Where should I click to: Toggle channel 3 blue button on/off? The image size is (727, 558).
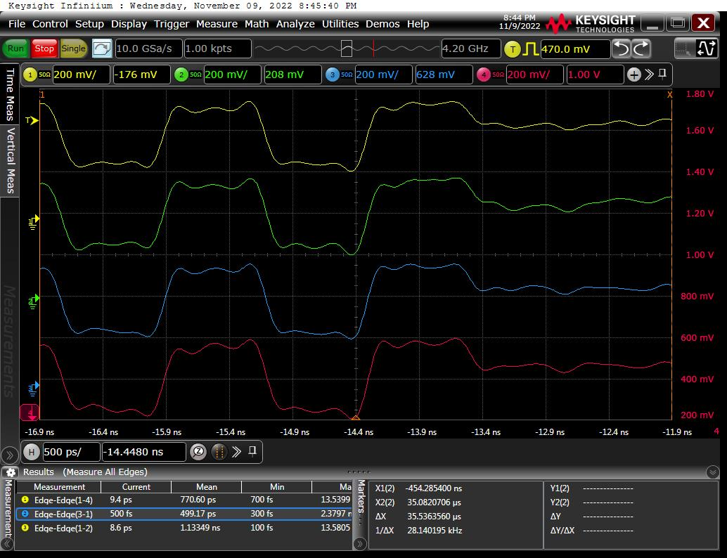333,74
